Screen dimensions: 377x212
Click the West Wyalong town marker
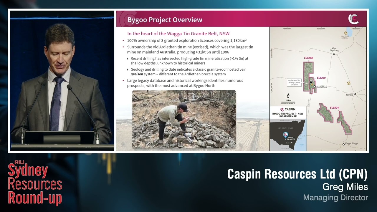(x=334, y=54)
